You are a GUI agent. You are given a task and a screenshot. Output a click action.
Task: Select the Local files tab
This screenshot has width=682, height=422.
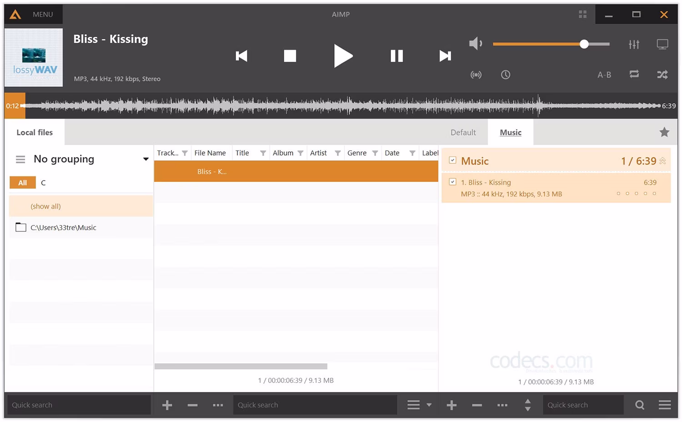(x=35, y=132)
